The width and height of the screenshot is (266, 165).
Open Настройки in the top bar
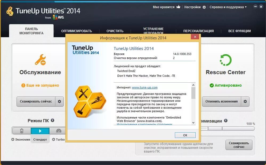pyautogui.click(x=192, y=7)
